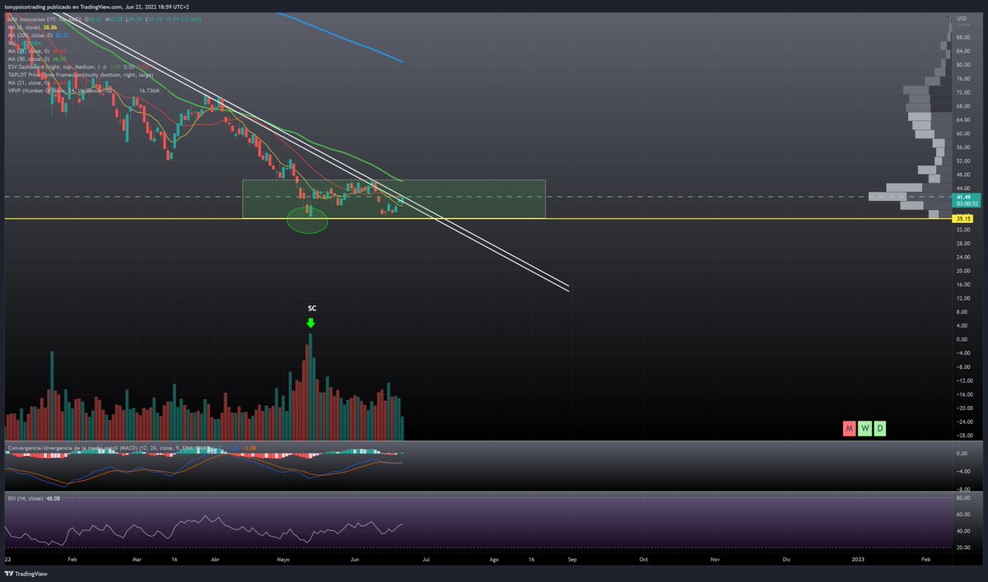Click the TradingView logo in the footer
The image size is (988, 582).
tap(27, 574)
